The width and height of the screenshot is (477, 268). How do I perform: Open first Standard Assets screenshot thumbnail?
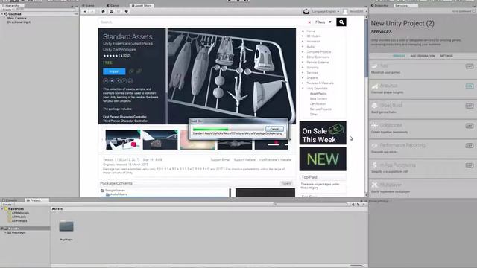(123, 139)
